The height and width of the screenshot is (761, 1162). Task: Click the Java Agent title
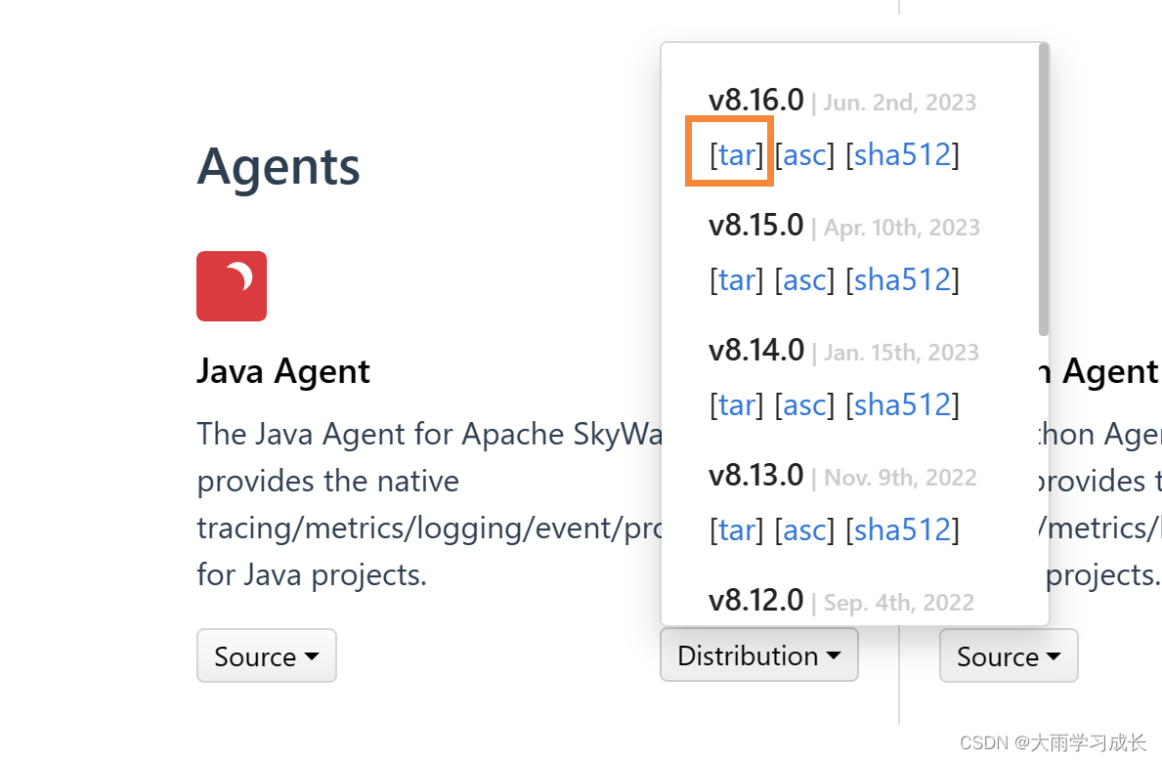coord(283,371)
